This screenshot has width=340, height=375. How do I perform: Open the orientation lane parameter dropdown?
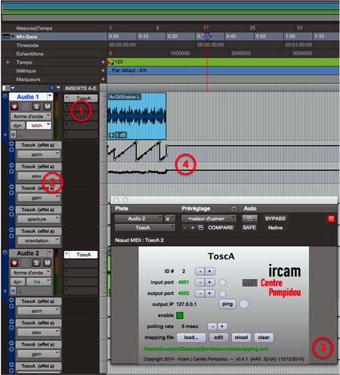click(39, 240)
